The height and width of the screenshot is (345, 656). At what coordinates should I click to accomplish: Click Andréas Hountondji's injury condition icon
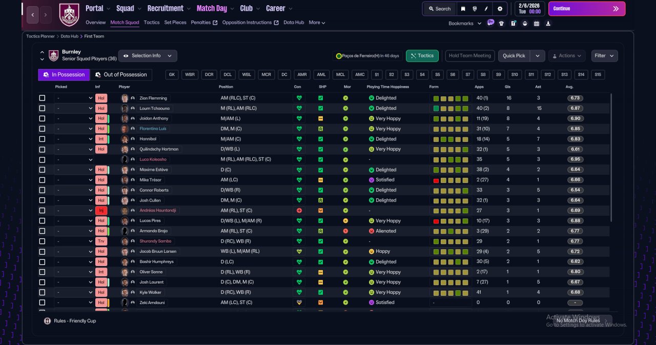pos(299,211)
